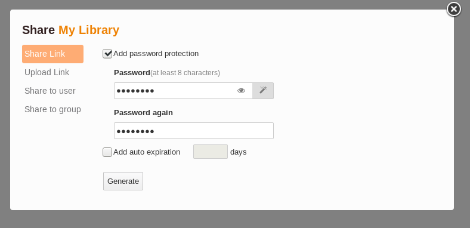
Task: Uncheck the Add password protection checkbox
Action: [107, 54]
